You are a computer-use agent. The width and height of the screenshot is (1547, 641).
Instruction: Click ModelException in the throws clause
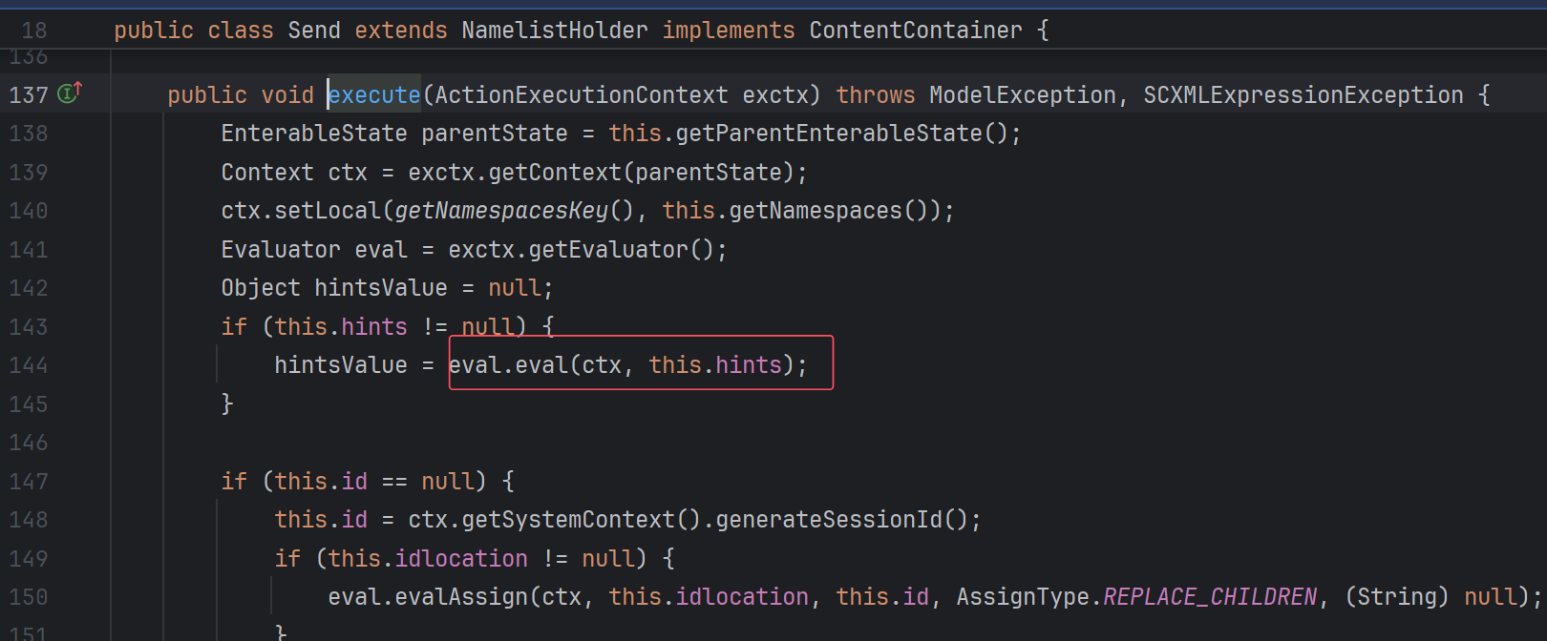point(1022,95)
